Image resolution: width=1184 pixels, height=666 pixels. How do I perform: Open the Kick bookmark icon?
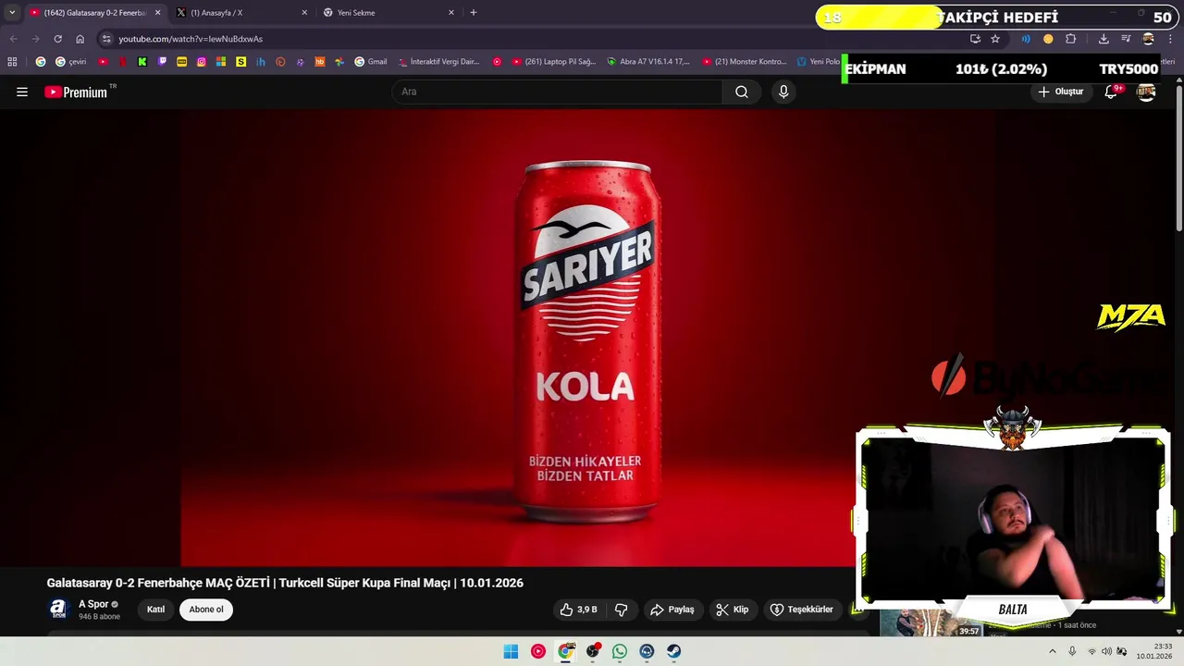142,62
